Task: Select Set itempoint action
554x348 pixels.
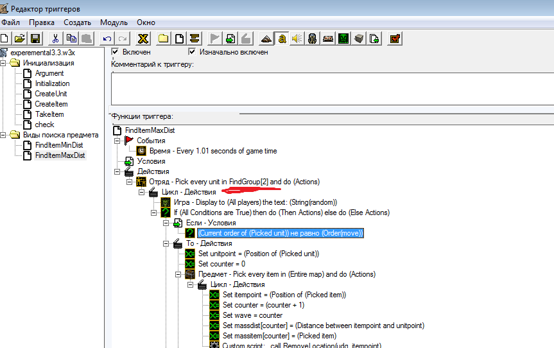Action: point(284,295)
